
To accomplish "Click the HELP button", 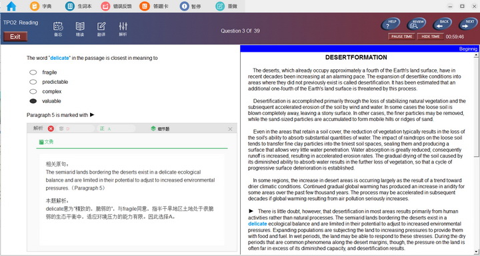I will tap(390, 24).
